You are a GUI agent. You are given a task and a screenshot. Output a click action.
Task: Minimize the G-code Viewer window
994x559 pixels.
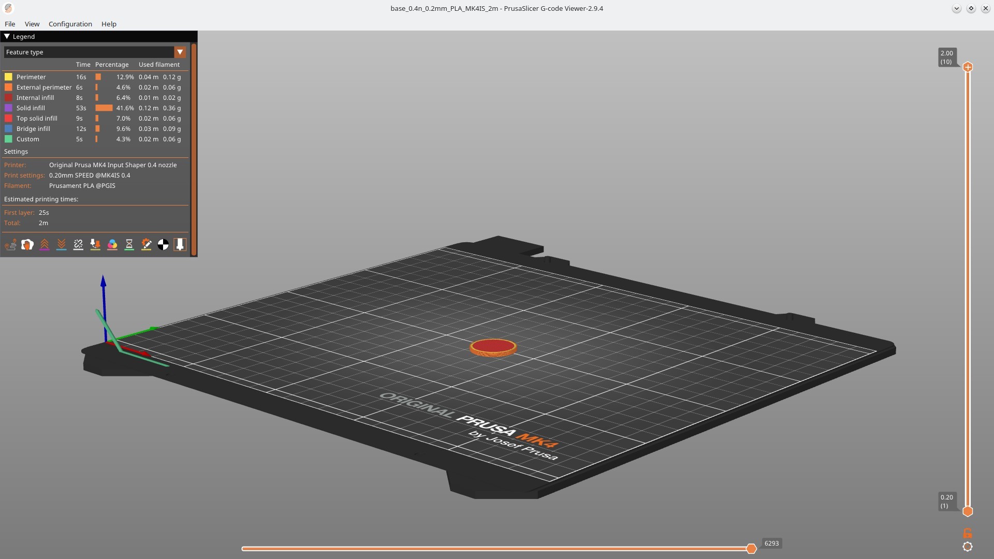click(956, 8)
